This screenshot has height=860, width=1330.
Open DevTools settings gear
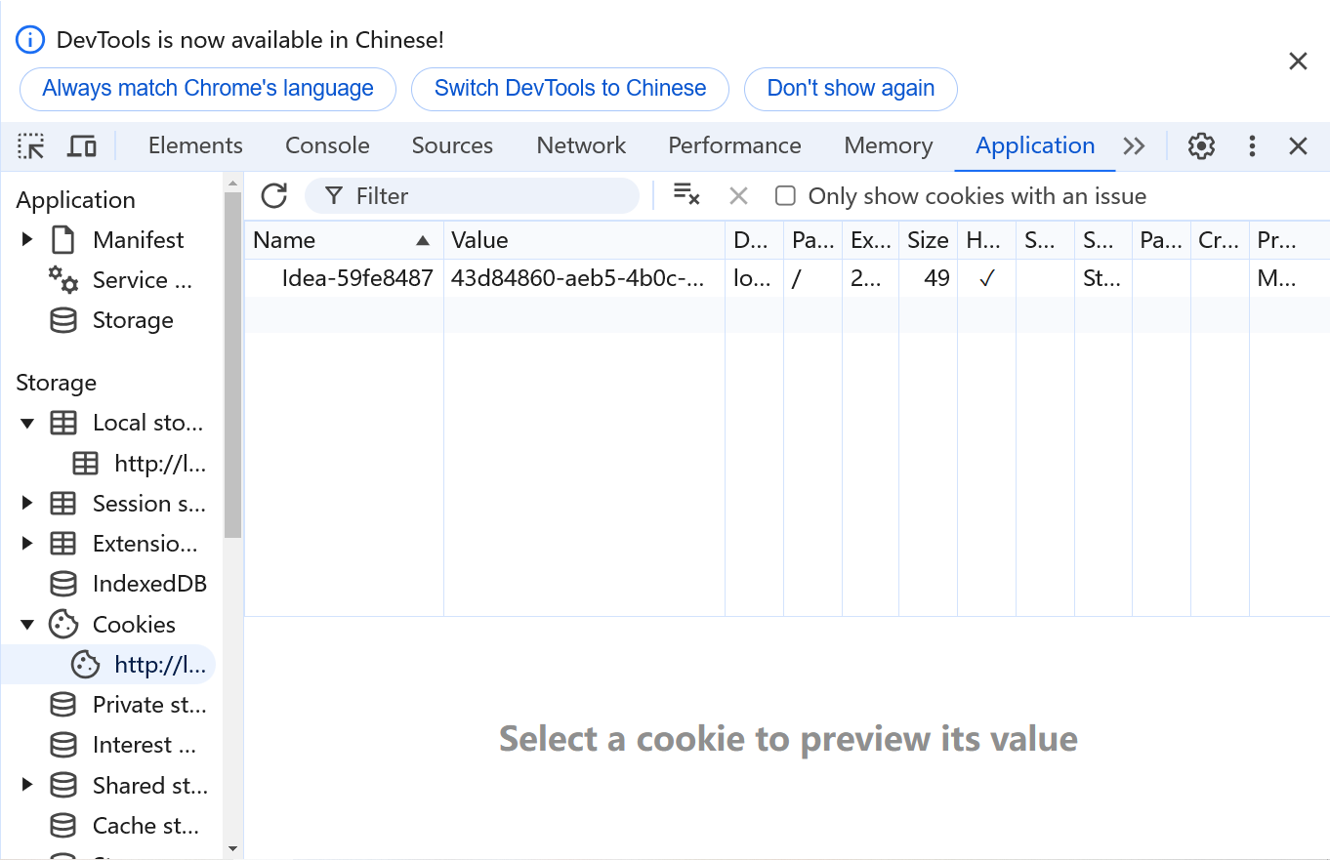[x=1201, y=146]
